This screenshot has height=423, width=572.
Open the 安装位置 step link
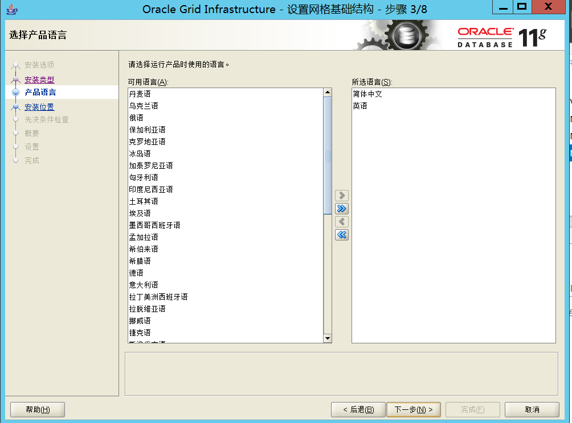pos(39,107)
